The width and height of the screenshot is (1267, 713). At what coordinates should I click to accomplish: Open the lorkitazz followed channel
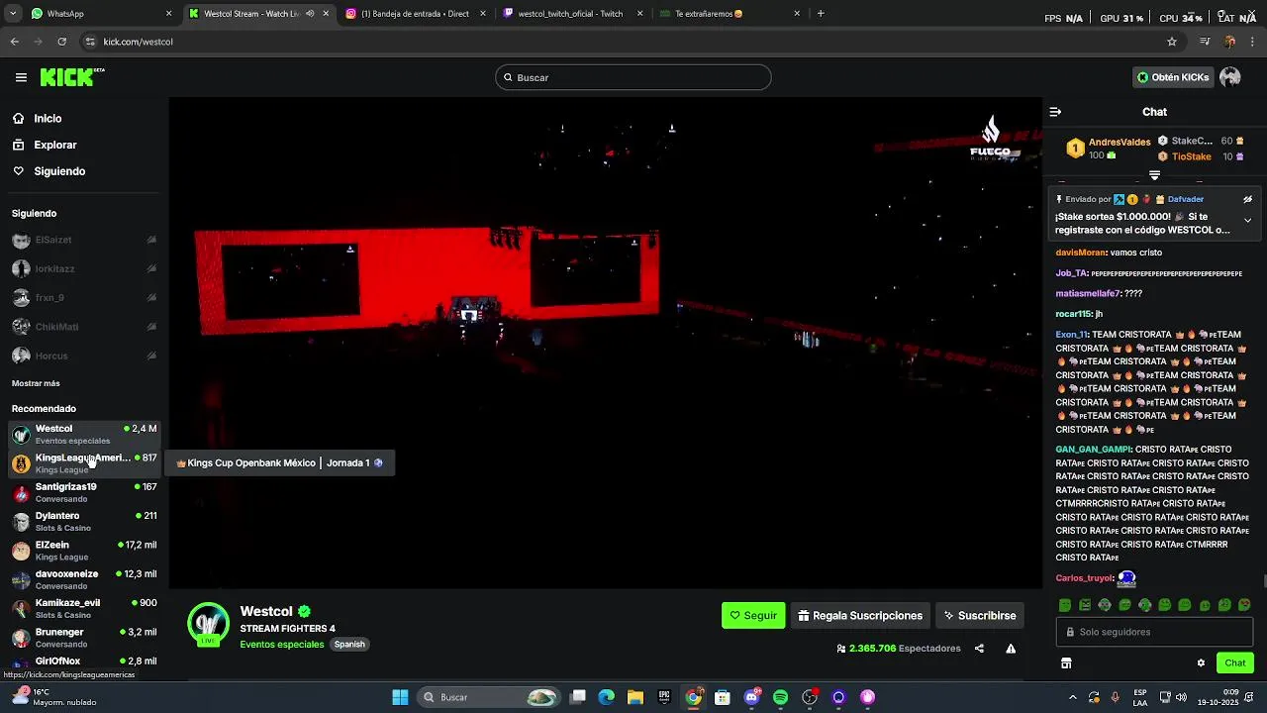click(x=84, y=268)
